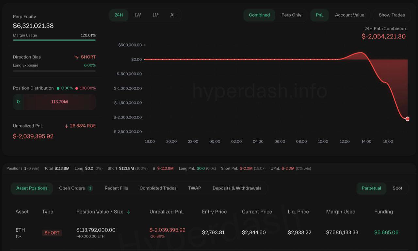Sort by the Type column header
Image resolution: width=418 pixels, height=251 pixels.
[48, 212]
